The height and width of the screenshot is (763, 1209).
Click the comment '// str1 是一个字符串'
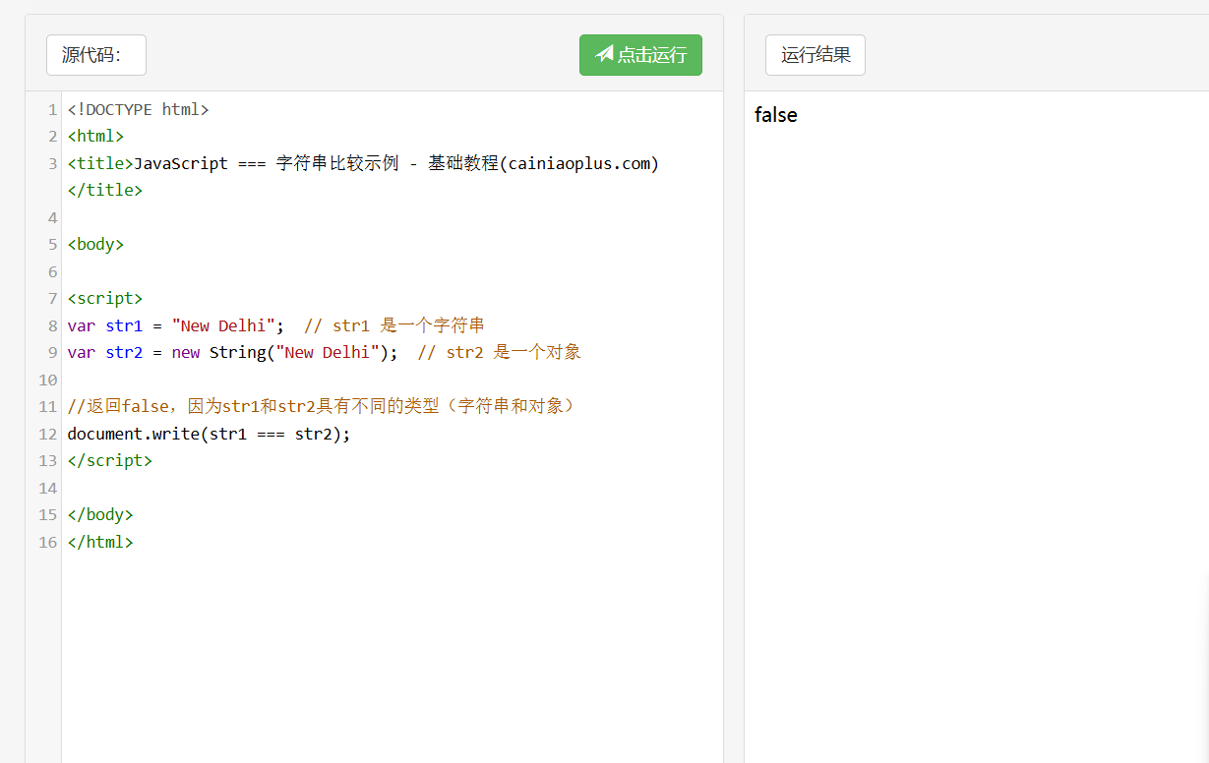394,325
